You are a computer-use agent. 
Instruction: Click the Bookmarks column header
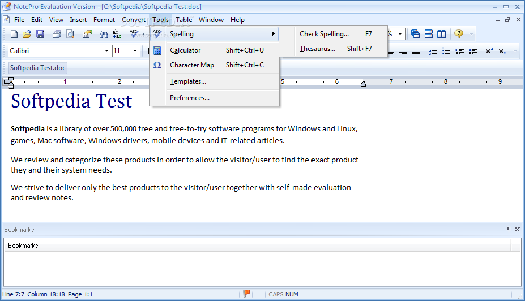click(x=257, y=246)
